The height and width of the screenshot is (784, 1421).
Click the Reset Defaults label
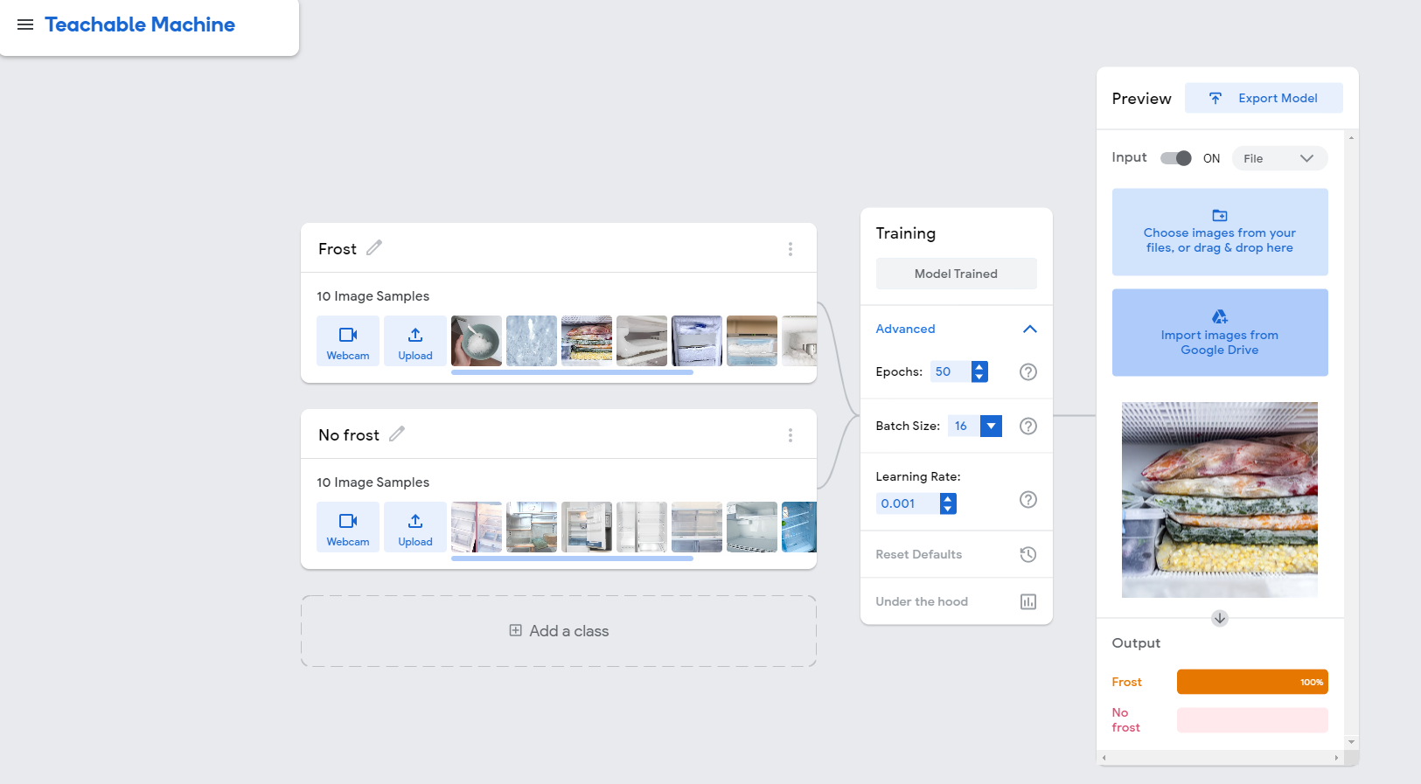coord(918,554)
